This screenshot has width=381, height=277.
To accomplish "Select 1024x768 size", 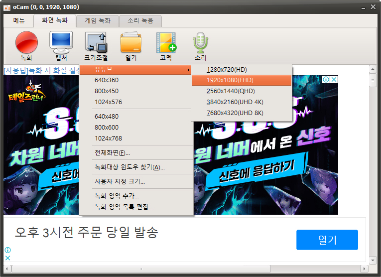I will 135,138.
